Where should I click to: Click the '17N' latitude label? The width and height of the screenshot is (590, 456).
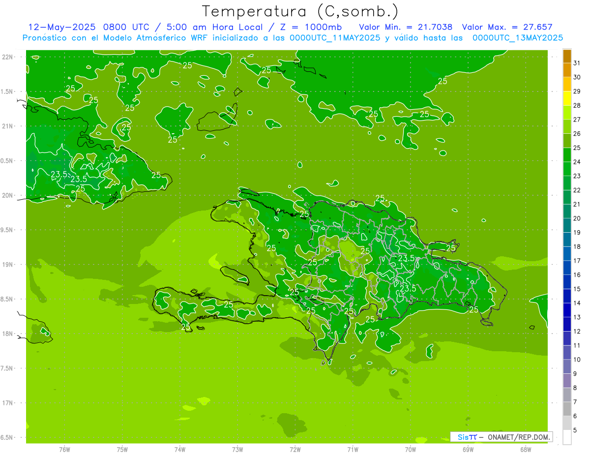(x=8, y=403)
